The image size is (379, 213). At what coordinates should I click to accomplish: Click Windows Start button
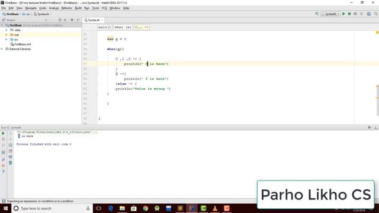5,208
